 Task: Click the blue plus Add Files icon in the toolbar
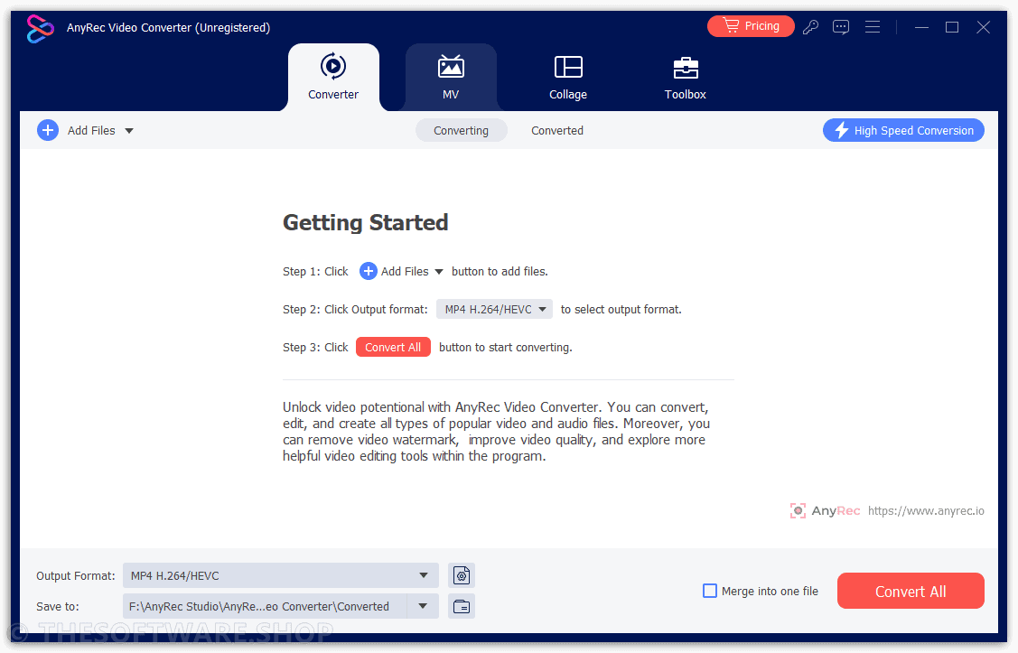(47, 130)
